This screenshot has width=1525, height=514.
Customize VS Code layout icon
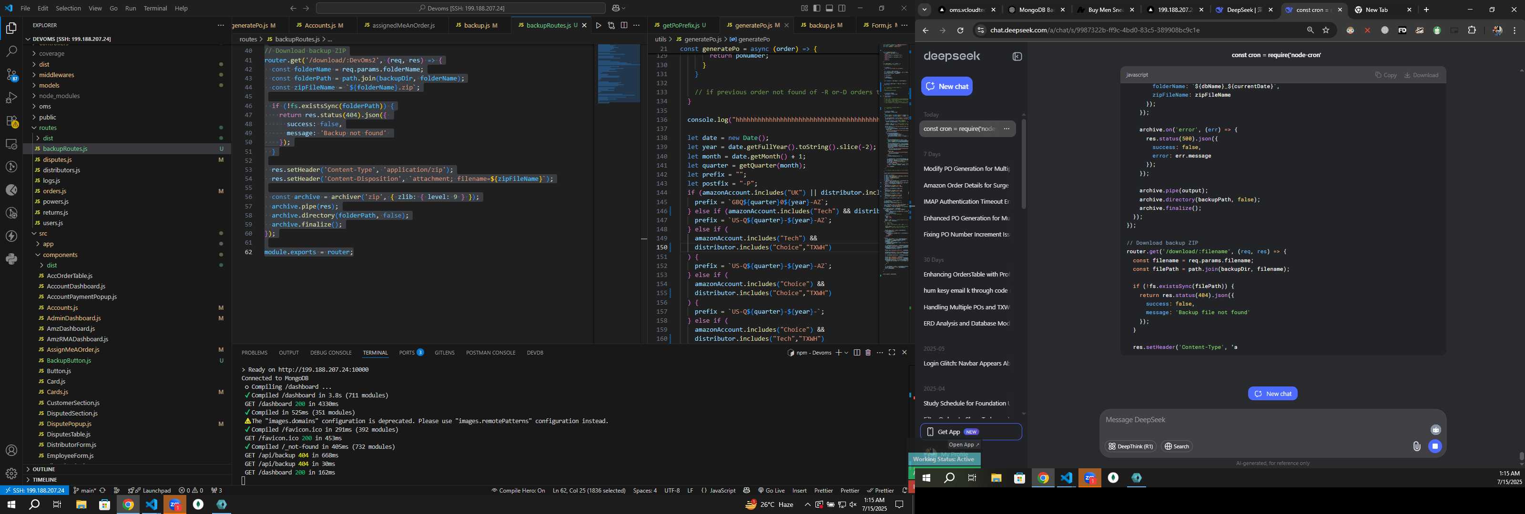[x=804, y=8]
